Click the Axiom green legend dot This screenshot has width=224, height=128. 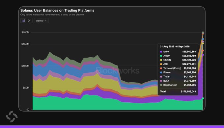coord(161,56)
